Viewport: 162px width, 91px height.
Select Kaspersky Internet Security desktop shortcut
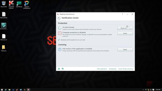coord(11,5)
